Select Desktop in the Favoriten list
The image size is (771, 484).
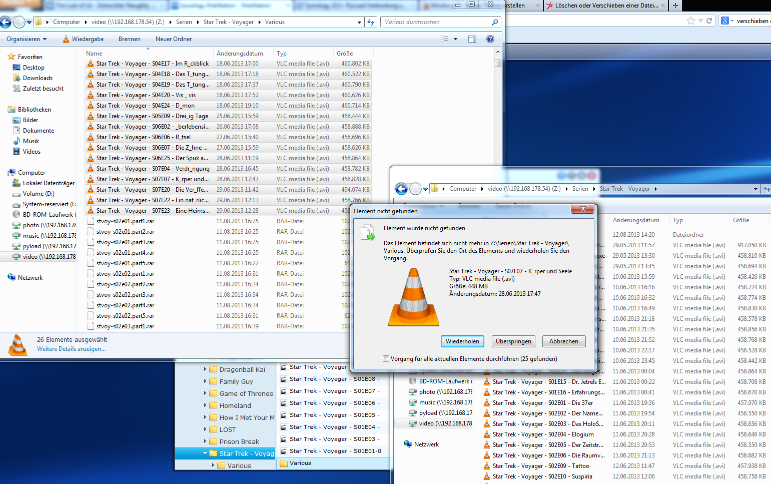[x=34, y=68]
